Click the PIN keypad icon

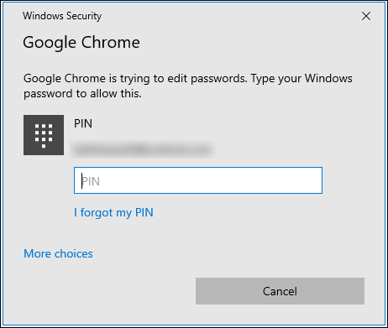click(44, 135)
